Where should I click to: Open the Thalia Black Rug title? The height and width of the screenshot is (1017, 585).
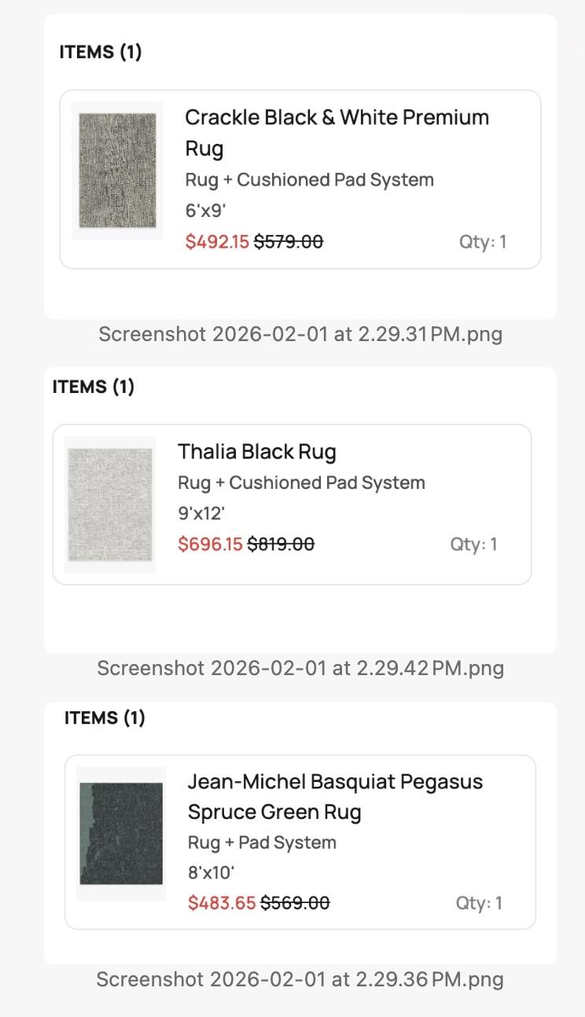pos(256,452)
